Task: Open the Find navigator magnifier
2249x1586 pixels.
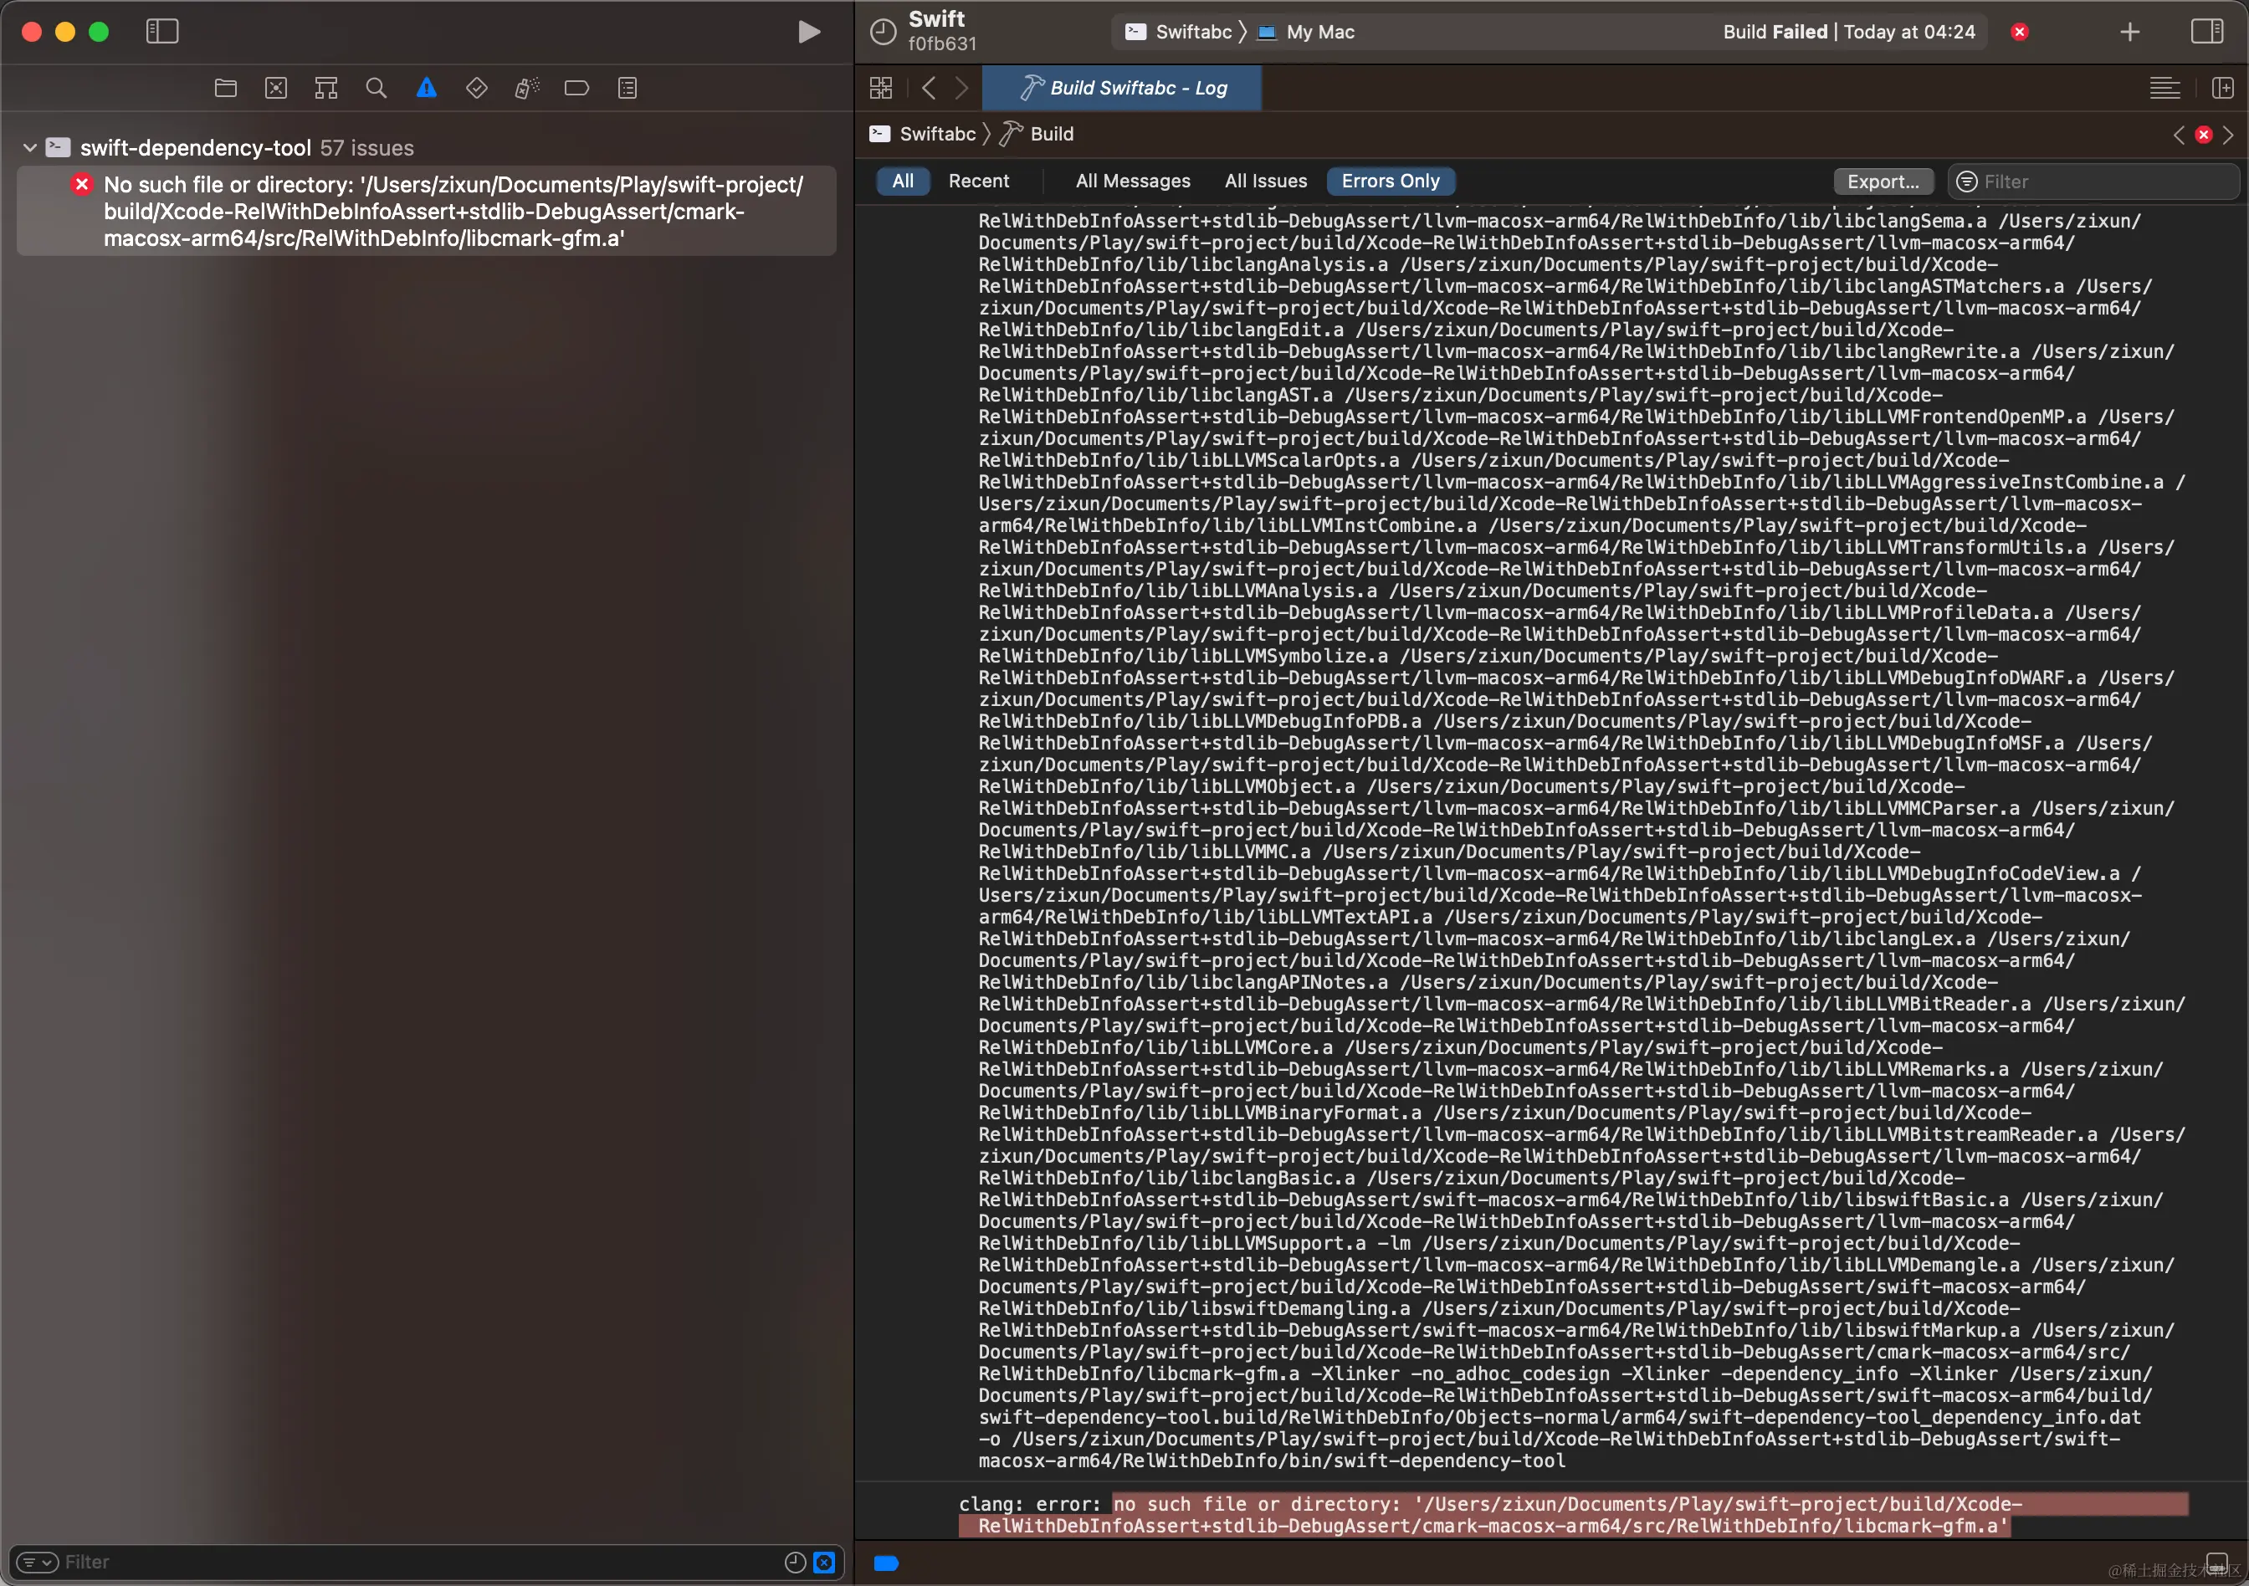Action: (377, 88)
